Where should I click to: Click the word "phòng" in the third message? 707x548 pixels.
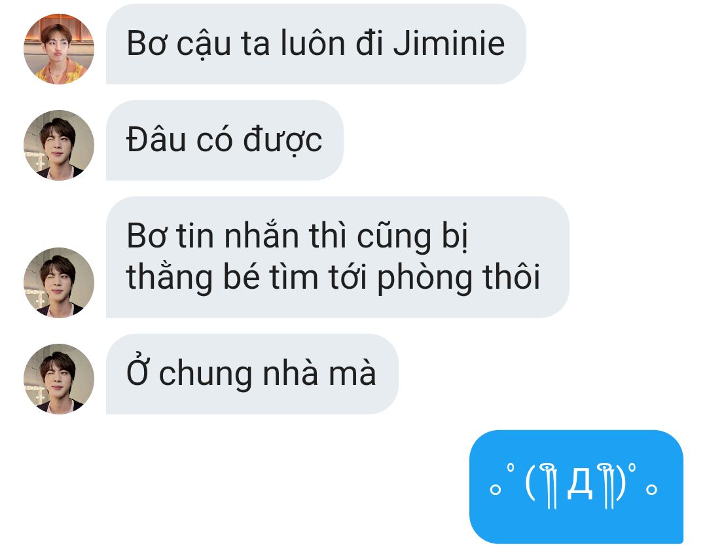click(x=424, y=278)
